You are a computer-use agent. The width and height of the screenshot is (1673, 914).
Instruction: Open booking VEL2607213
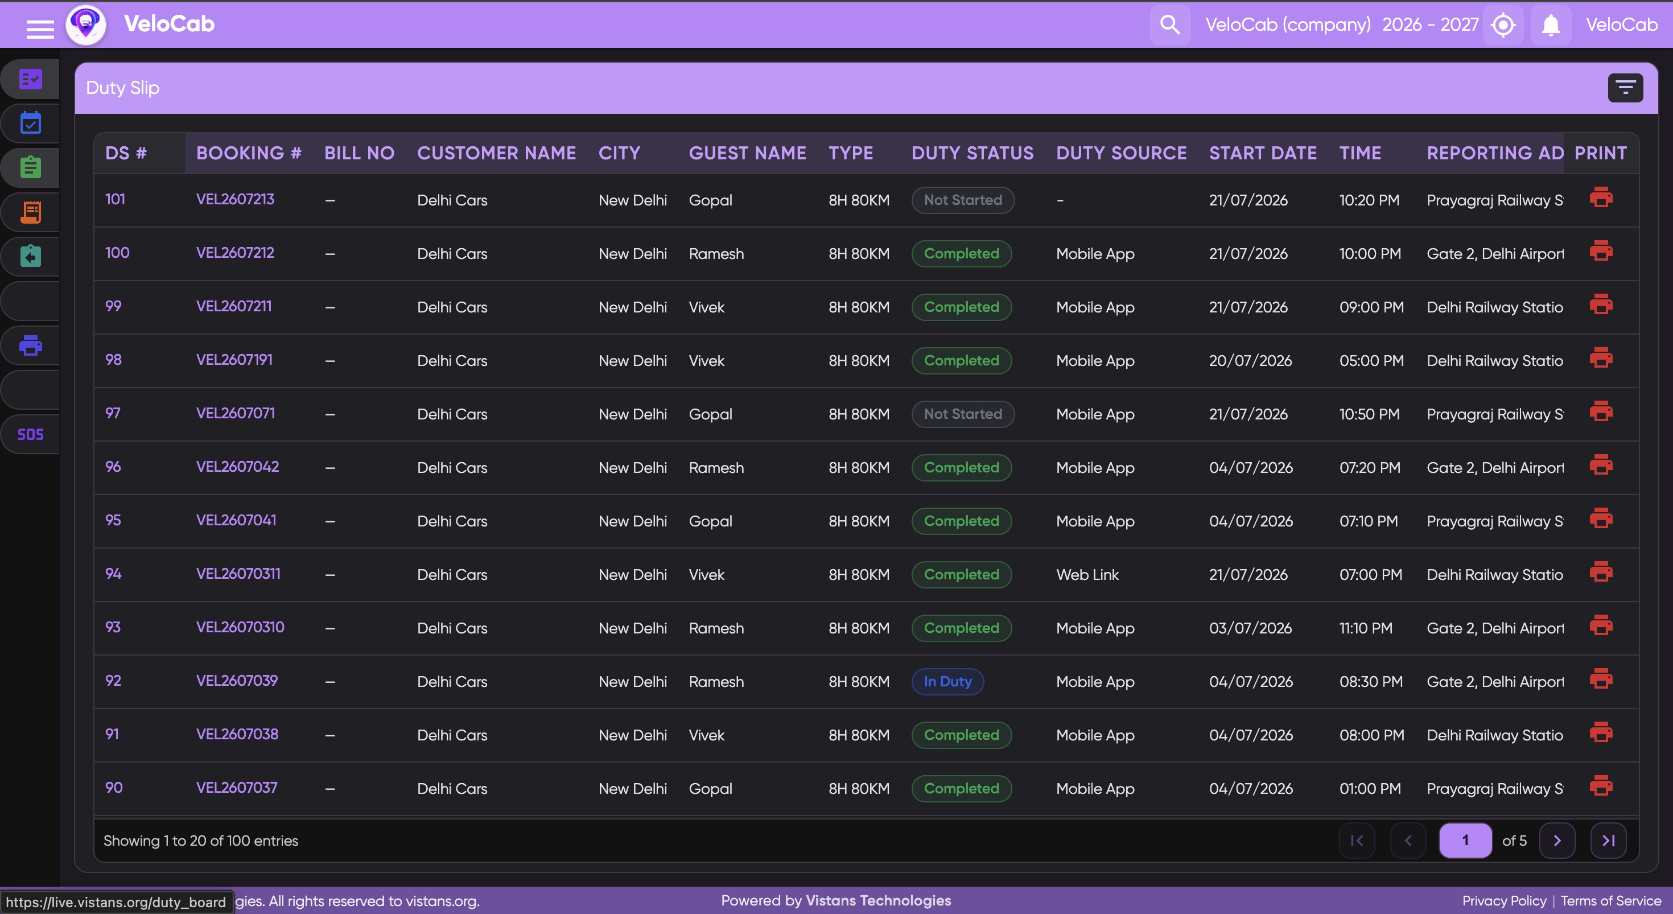235,199
